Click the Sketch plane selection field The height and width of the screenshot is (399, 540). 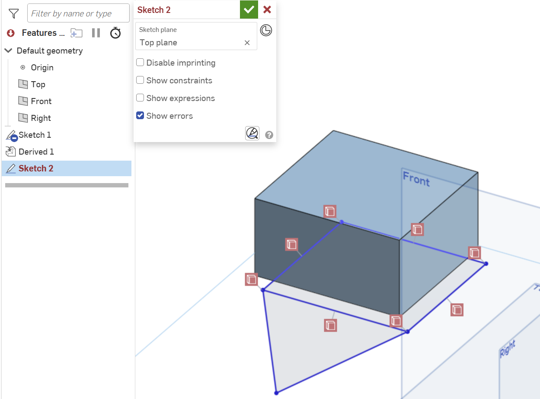(196, 36)
